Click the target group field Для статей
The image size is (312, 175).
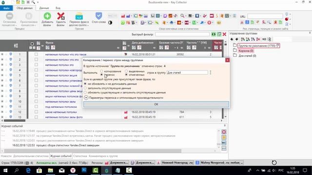[x=187, y=72]
